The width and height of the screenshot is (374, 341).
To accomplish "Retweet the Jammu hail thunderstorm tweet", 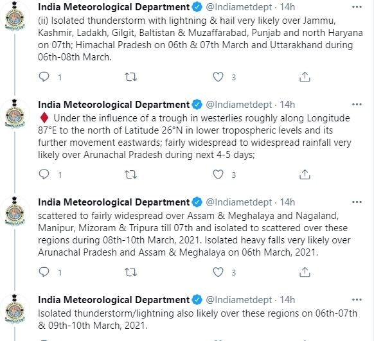I will tap(130, 77).
